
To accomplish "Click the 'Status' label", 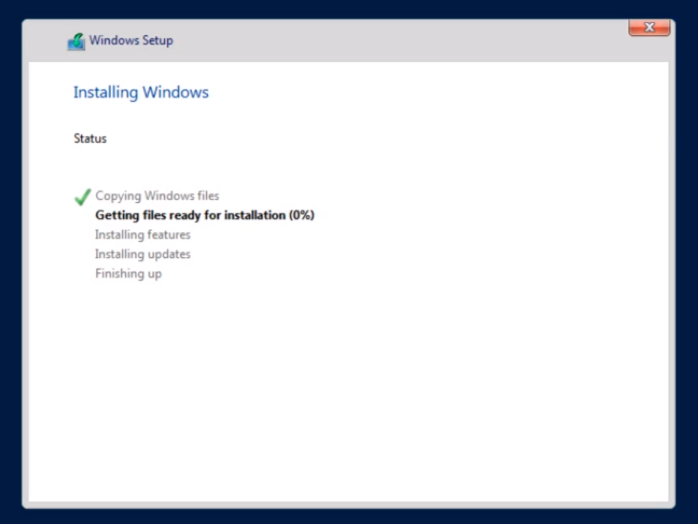I will click(x=90, y=138).
